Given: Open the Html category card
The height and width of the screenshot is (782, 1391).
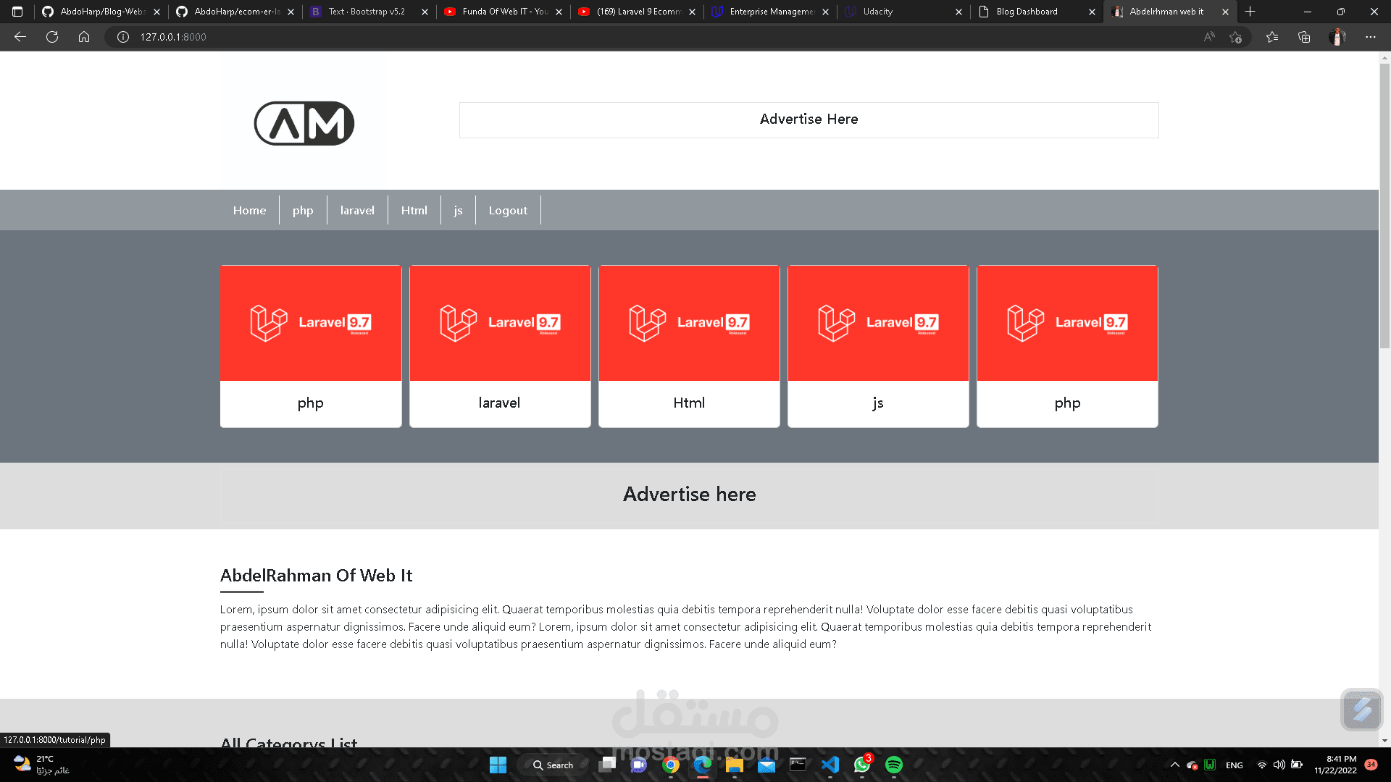Looking at the screenshot, I should point(689,346).
